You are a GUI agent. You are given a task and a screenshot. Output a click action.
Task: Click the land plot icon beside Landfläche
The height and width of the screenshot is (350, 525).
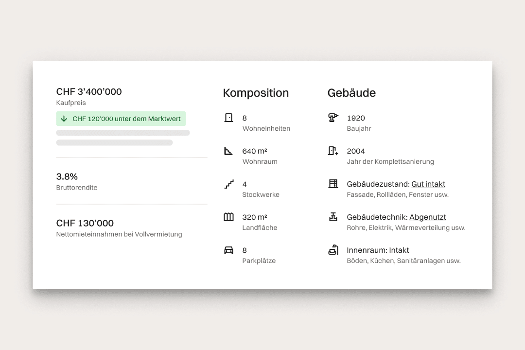coord(228,217)
